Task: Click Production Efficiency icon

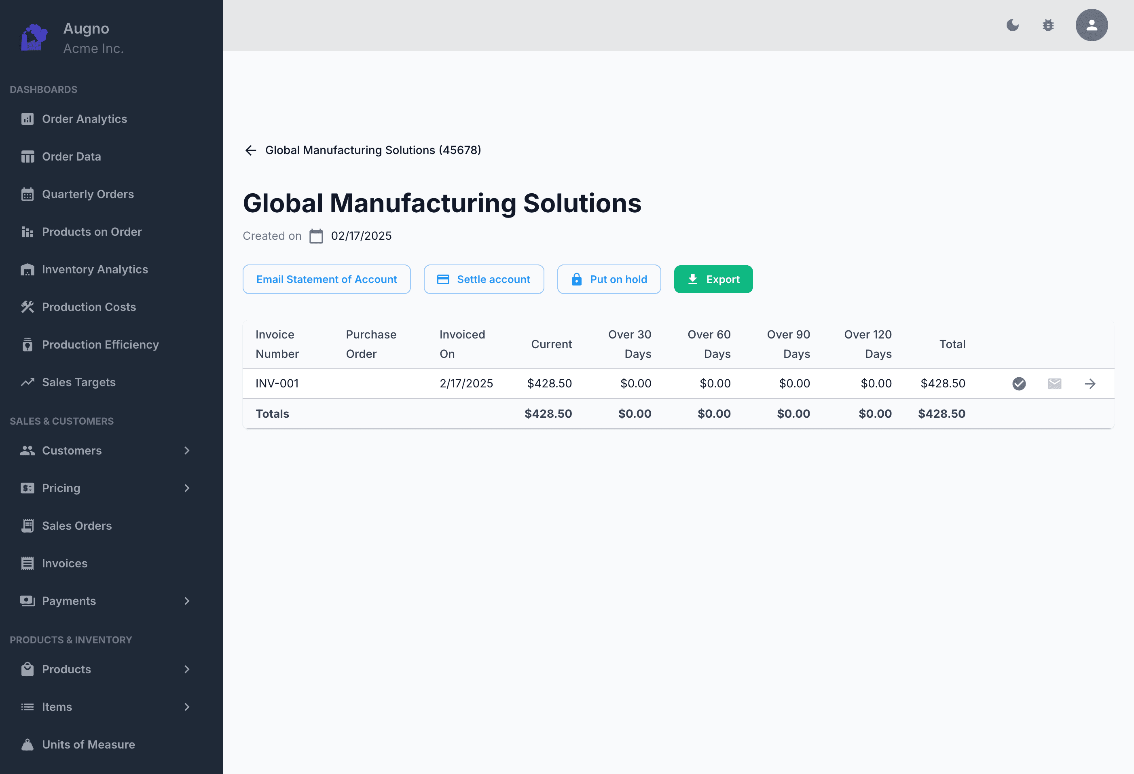Action: (x=28, y=345)
